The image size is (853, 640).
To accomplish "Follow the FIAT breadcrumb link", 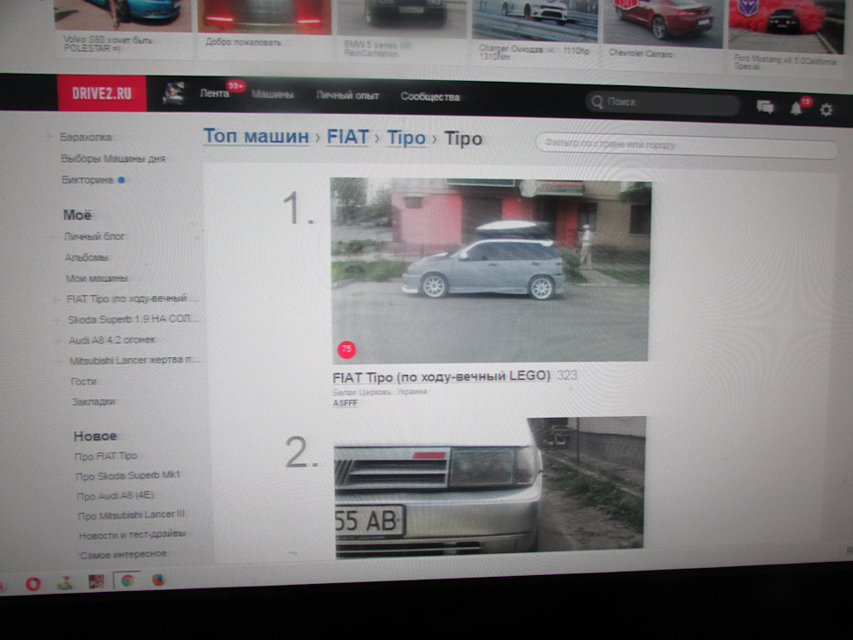I will click(347, 137).
